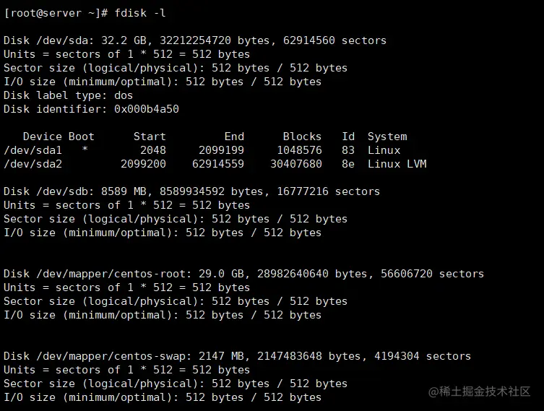Click the 'Linux LVM' system cell
The height and width of the screenshot is (411, 544).
click(x=397, y=164)
